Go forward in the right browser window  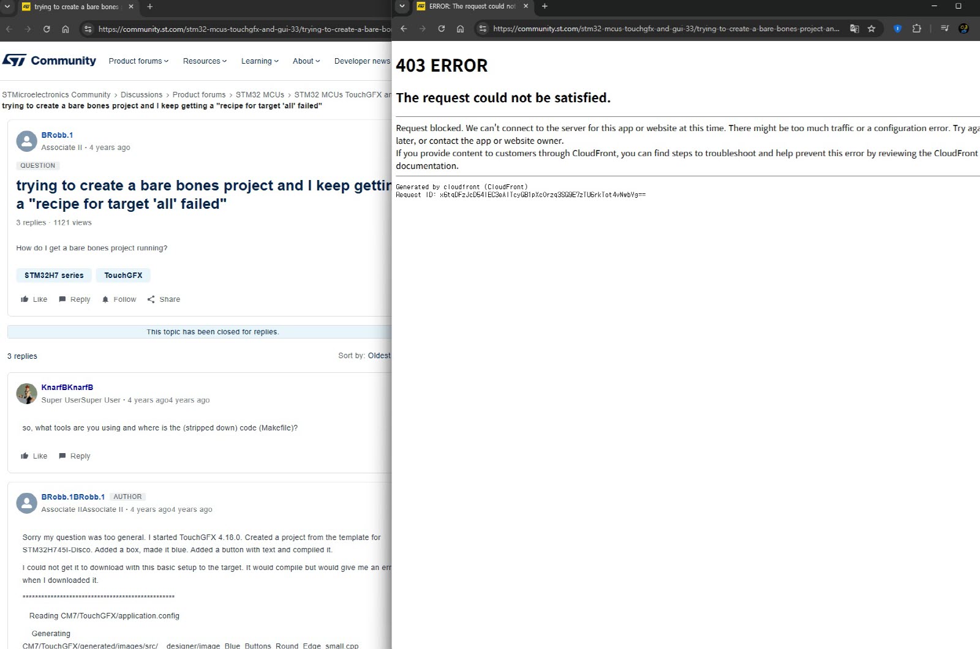(x=422, y=29)
